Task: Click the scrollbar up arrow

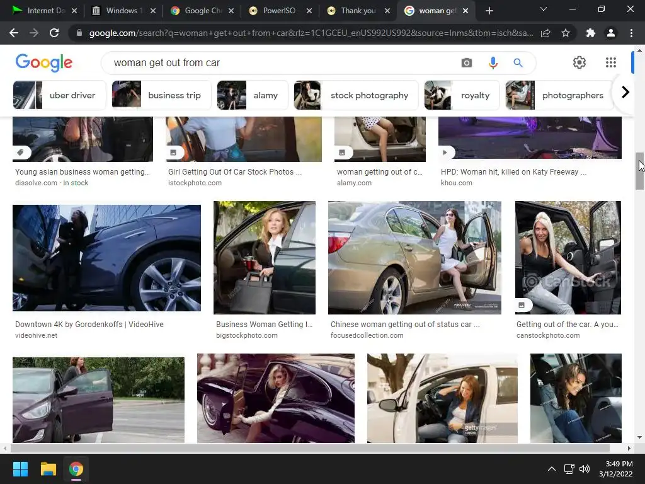Action: point(639,50)
